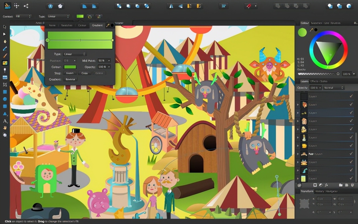The width and height of the screenshot is (358, 224).
Task: Click the fx layer effects icon
Action: tap(326, 185)
